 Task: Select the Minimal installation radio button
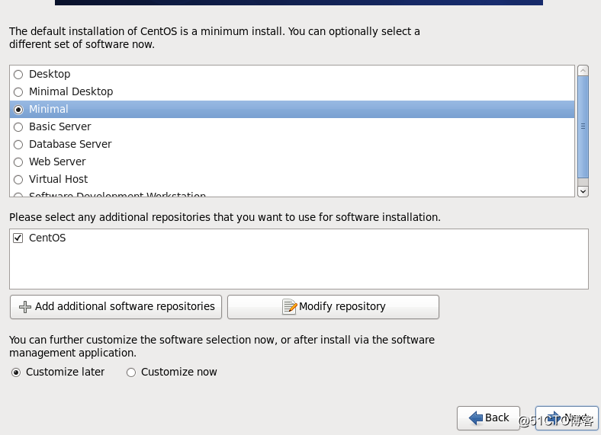click(x=18, y=110)
